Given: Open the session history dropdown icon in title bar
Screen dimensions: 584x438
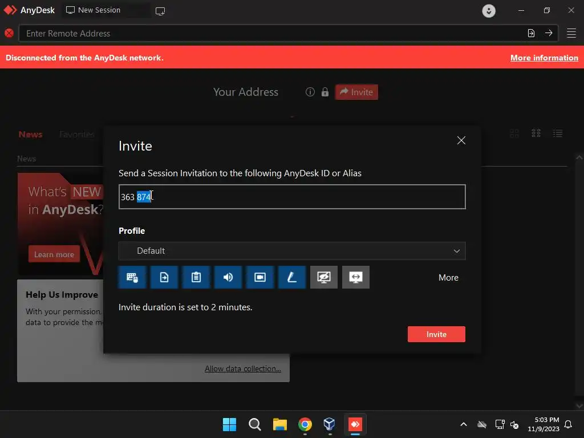Looking at the screenshot, I should click(x=489, y=11).
